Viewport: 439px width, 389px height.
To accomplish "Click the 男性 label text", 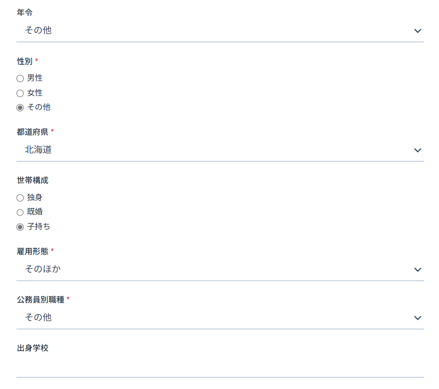I will (34, 78).
